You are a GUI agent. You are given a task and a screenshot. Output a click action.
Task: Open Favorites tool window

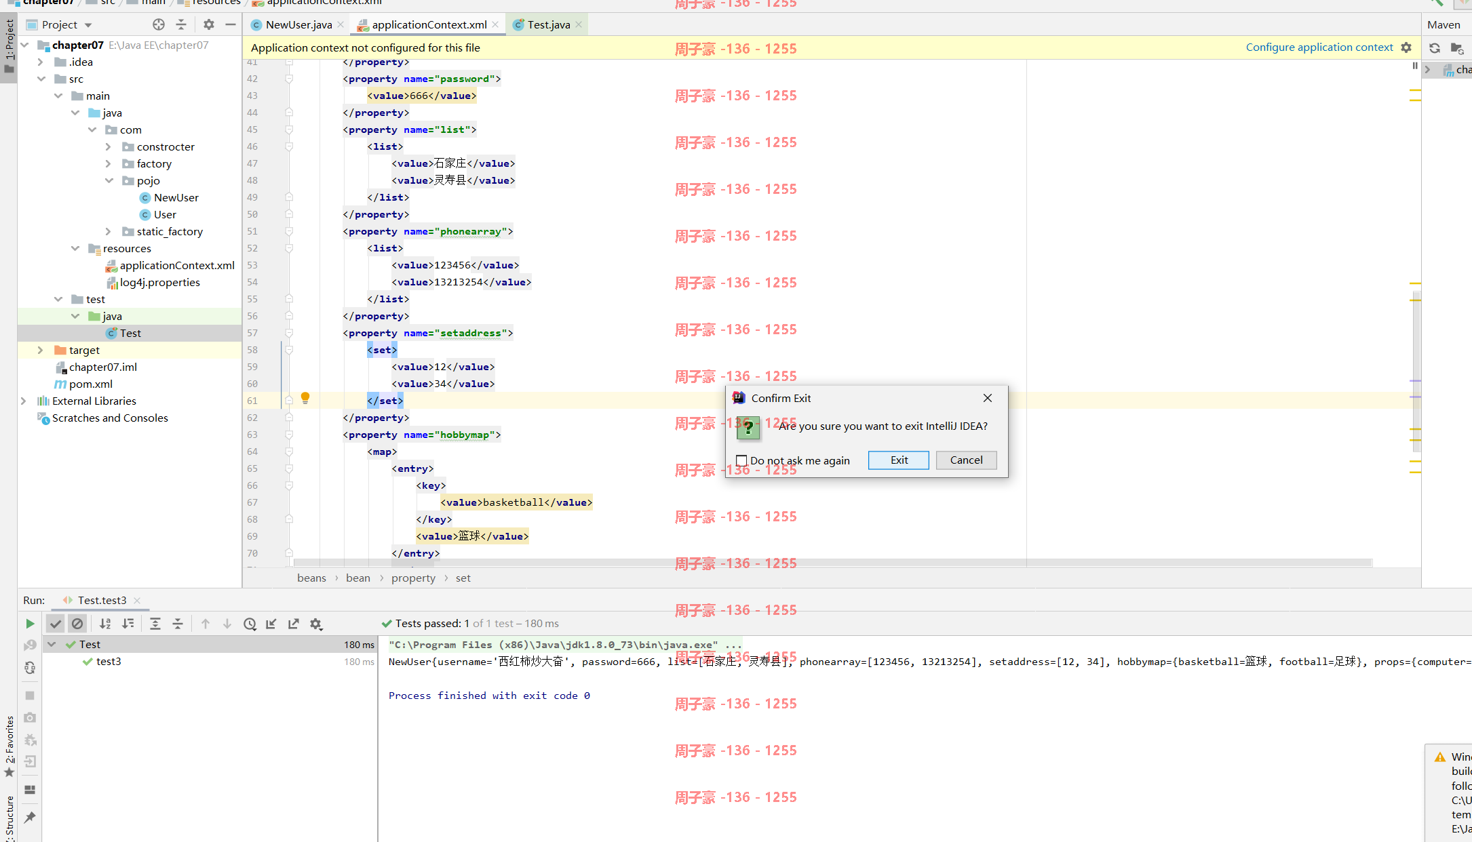(x=9, y=746)
